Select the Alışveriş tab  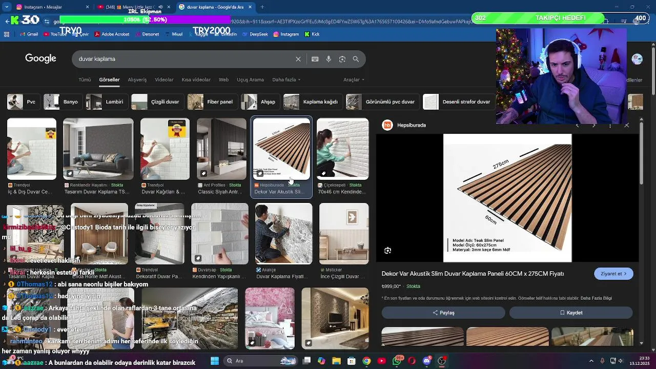137,80
